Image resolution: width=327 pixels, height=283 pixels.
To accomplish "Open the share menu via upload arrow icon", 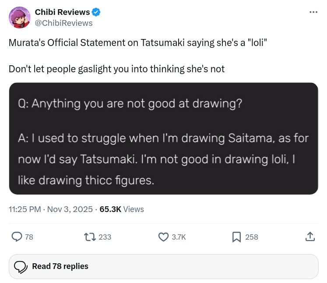I will [x=309, y=237].
